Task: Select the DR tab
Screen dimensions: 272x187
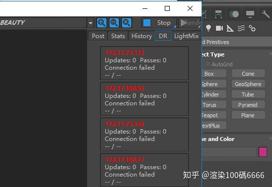Action: [163, 36]
